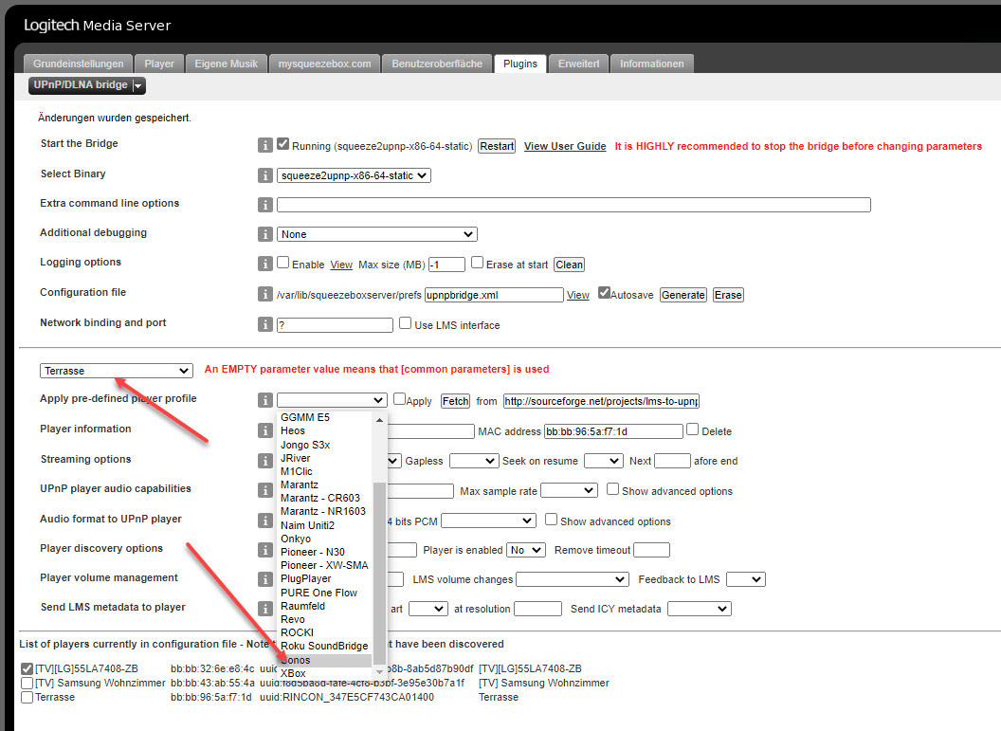
Task: Open the Eigene Musik tab
Action: tap(226, 64)
